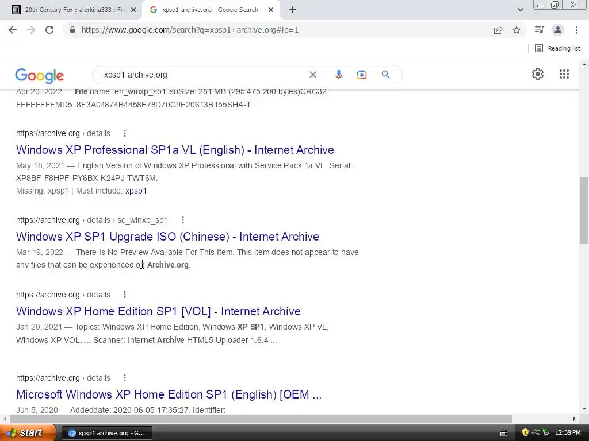The image size is (589, 441).
Task: Open the Google apps grid
Action: click(x=564, y=74)
